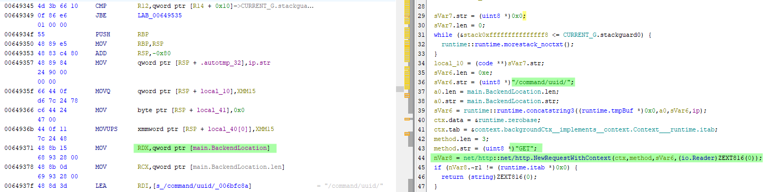
Task: Select address 00649350 in the listing
Action: [18, 44]
